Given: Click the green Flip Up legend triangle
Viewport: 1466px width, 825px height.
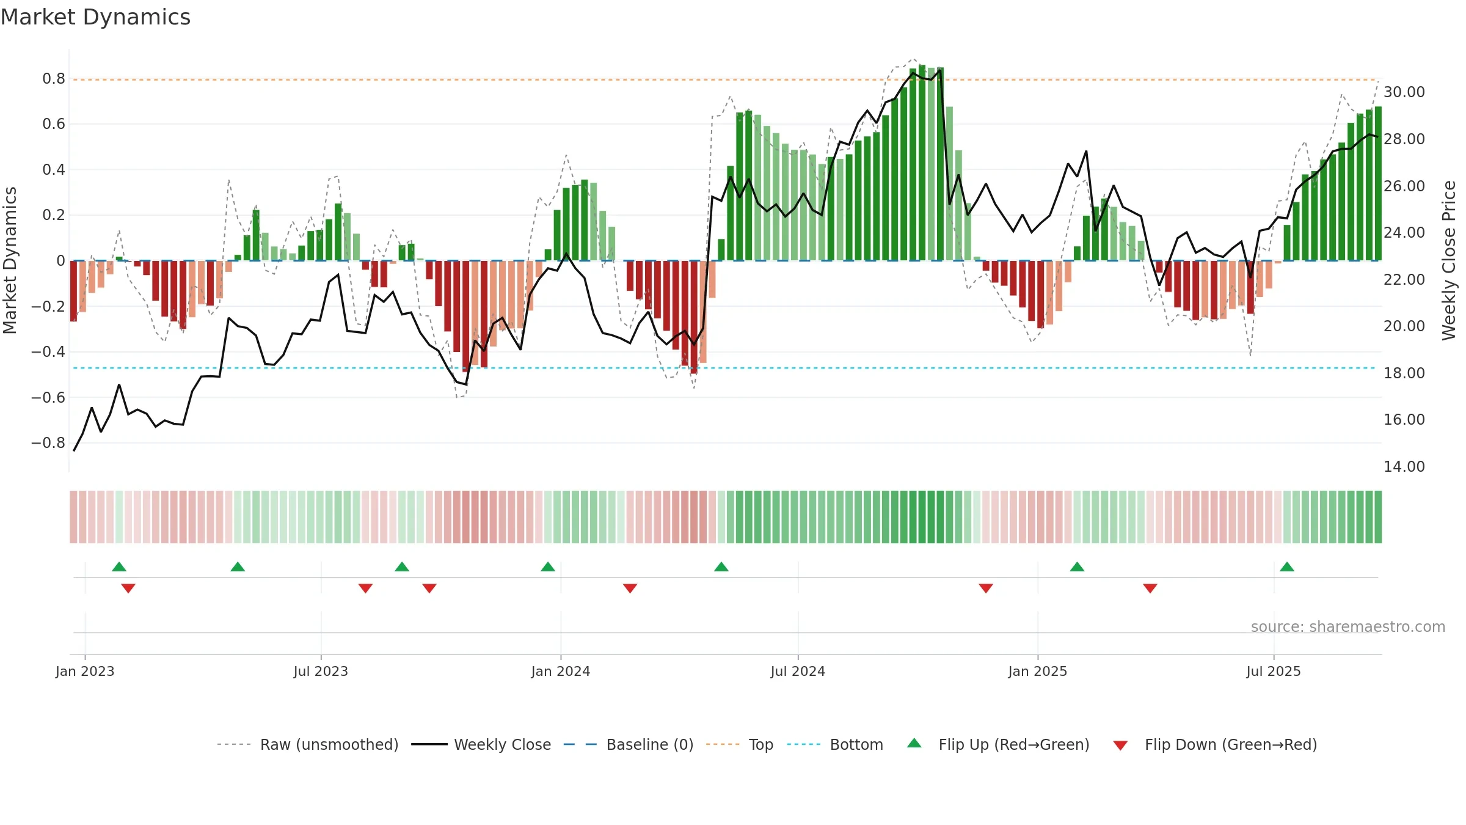Looking at the screenshot, I should 914,743.
